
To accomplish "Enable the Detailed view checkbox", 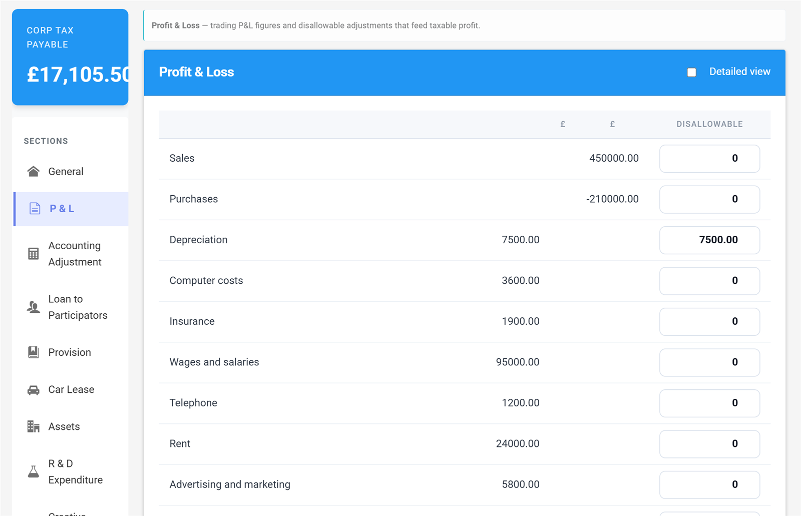I will (691, 73).
